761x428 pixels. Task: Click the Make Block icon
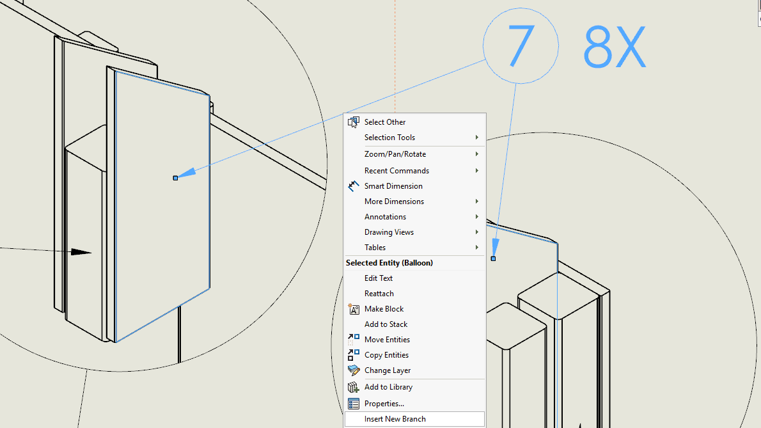[x=354, y=309]
